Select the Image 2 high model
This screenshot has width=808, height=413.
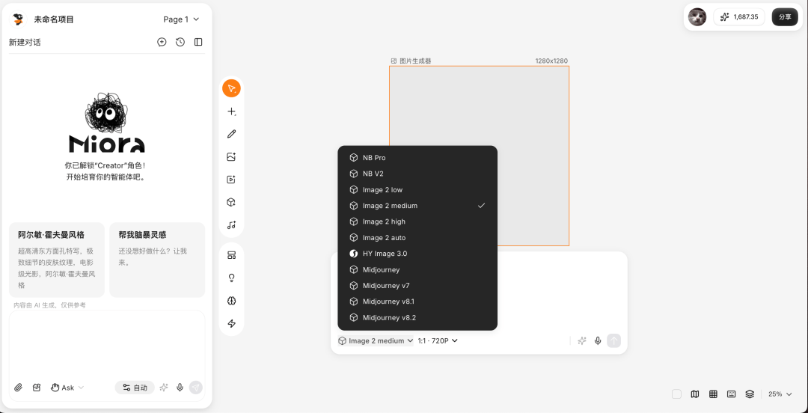pyautogui.click(x=417, y=221)
